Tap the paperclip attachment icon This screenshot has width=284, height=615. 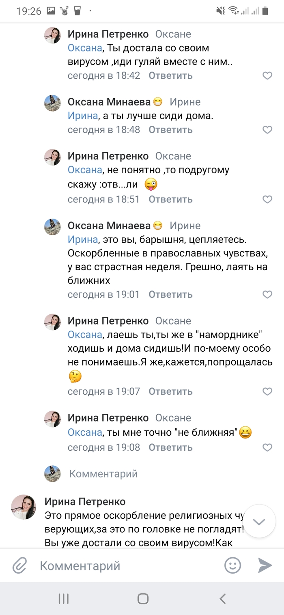pos(19,565)
